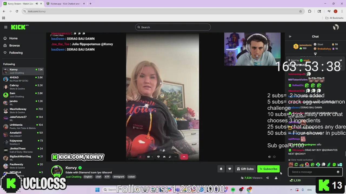
Task: Open the JakeFuture27 channel in sidebar
Action: pos(23,119)
